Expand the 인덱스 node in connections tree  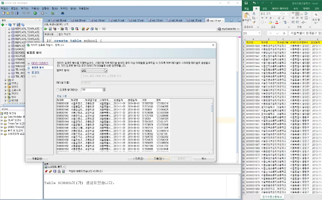pyautogui.click(x=6, y=83)
